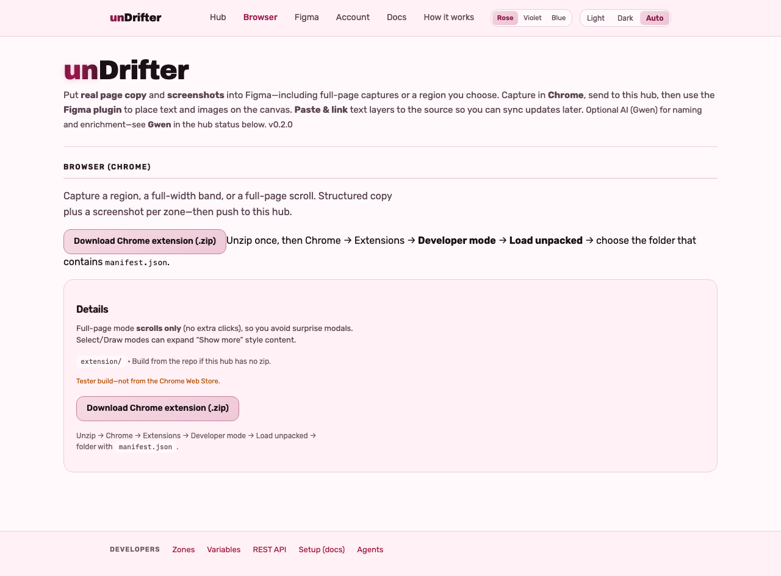Enable Dark appearance mode
Screen dimensions: 781x576
[625, 18]
